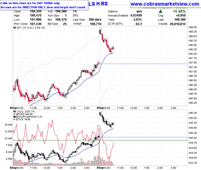Click the 2.5M volume axis label

9,159
